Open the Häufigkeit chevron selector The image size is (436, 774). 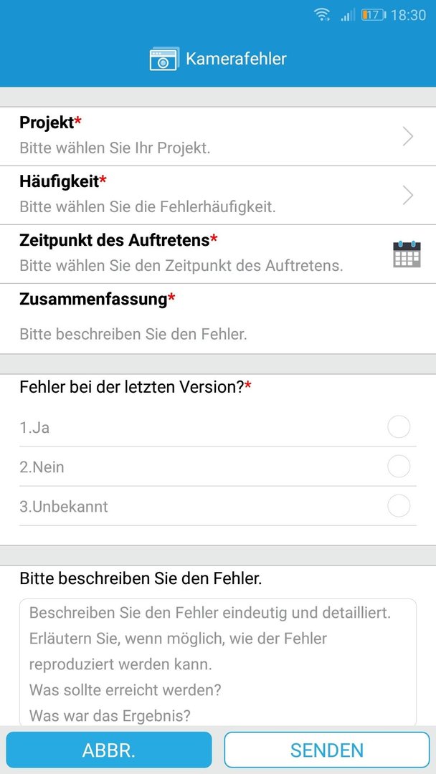[x=408, y=196]
